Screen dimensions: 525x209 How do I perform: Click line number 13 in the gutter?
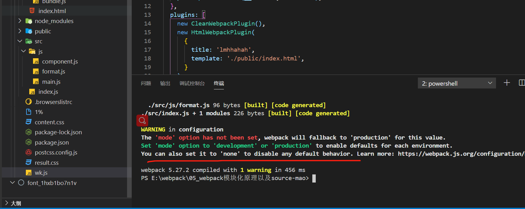[148, 15]
